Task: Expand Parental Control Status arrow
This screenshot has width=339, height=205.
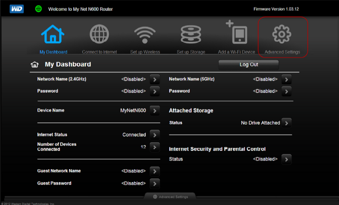Action: click(x=287, y=160)
